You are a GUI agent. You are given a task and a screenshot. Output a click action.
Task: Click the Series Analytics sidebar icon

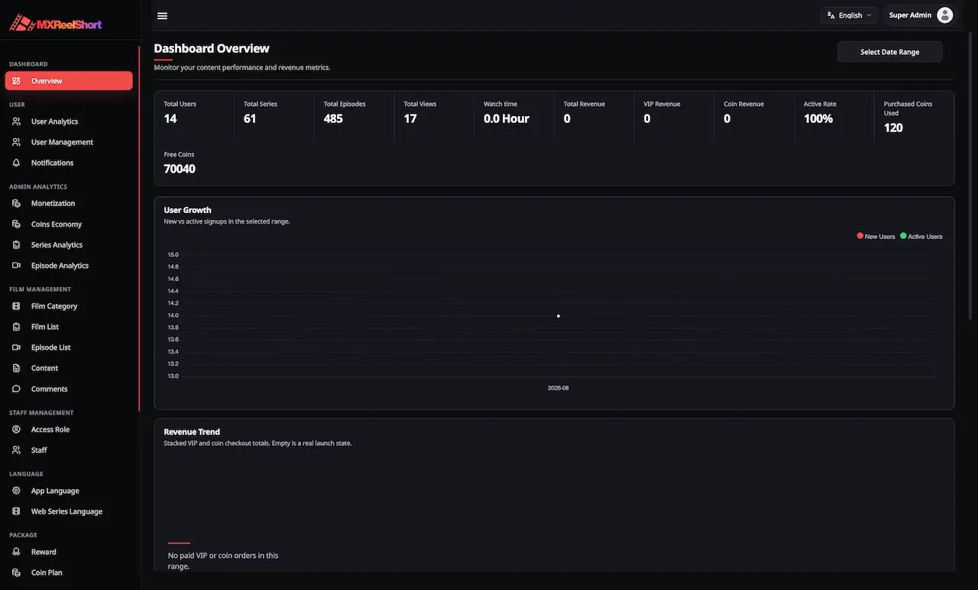tap(16, 245)
